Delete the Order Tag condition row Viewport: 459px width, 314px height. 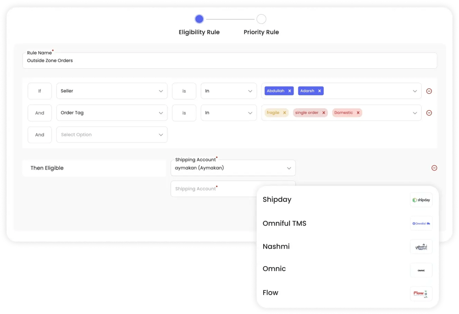429,113
